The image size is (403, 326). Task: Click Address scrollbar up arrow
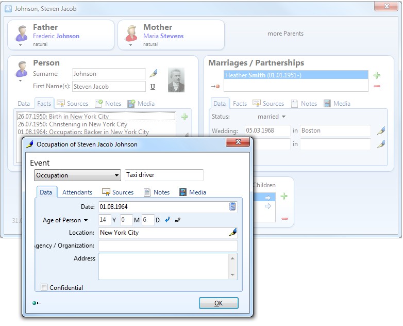point(232,258)
